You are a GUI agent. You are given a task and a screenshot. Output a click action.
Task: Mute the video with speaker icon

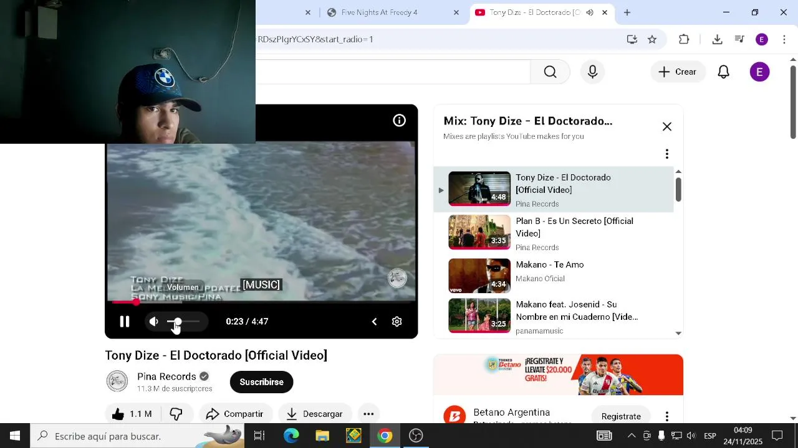point(153,322)
